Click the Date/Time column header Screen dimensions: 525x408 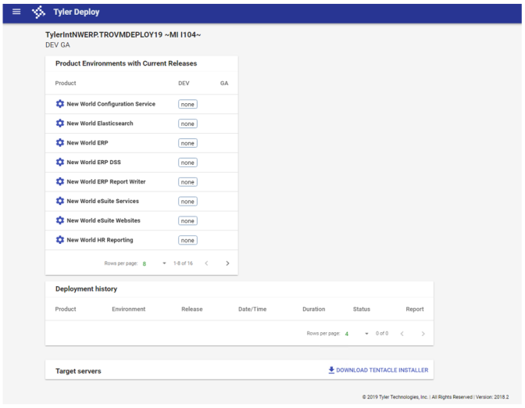click(252, 310)
